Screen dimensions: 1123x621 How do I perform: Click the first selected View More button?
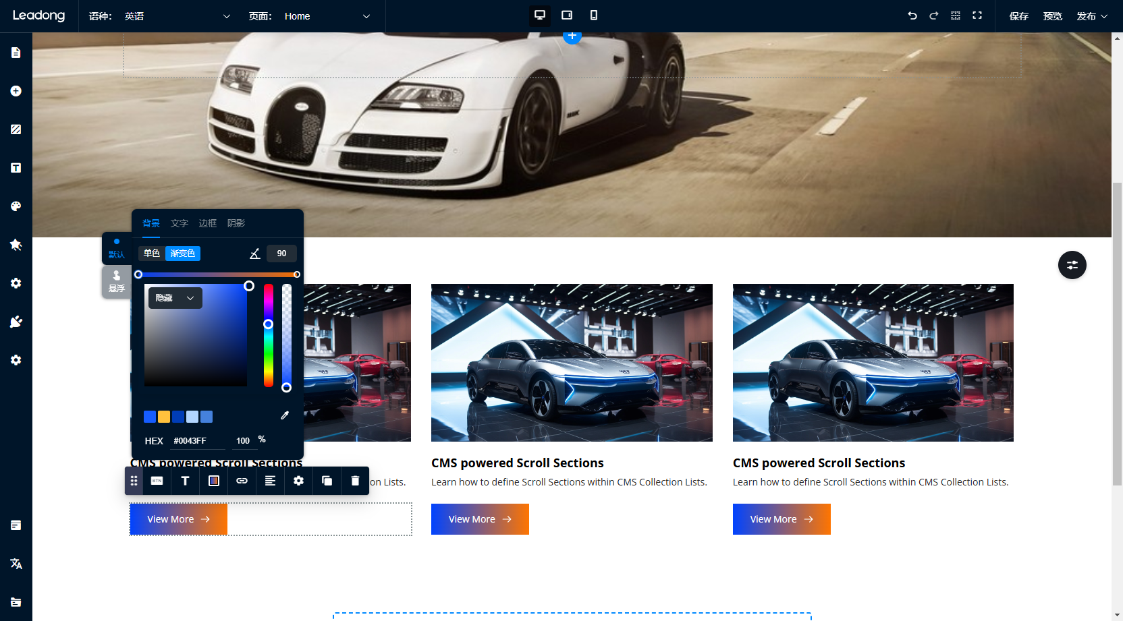coord(179,519)
